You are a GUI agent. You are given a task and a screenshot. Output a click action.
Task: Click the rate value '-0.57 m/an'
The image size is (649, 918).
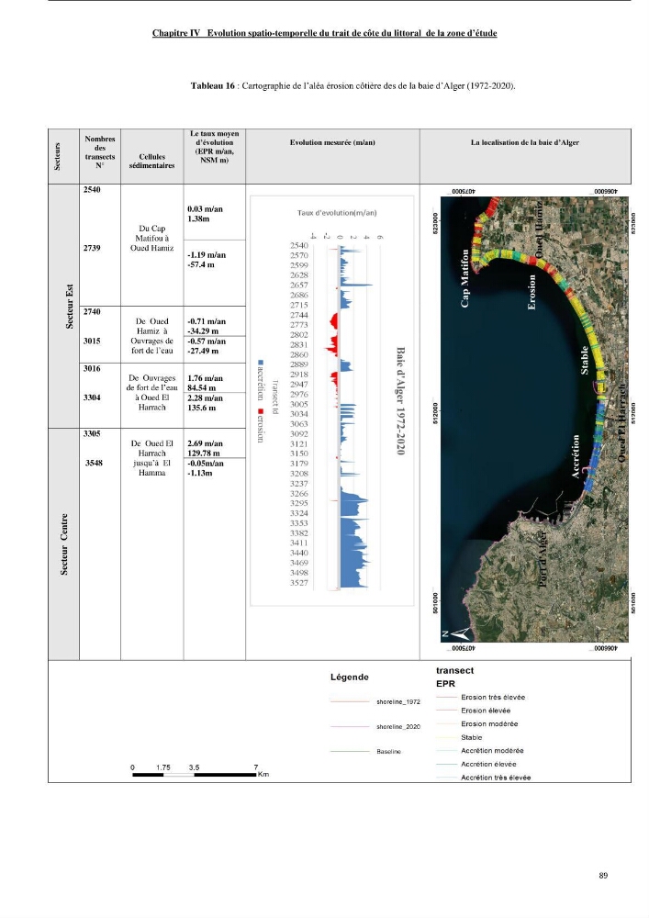(207, 341)
